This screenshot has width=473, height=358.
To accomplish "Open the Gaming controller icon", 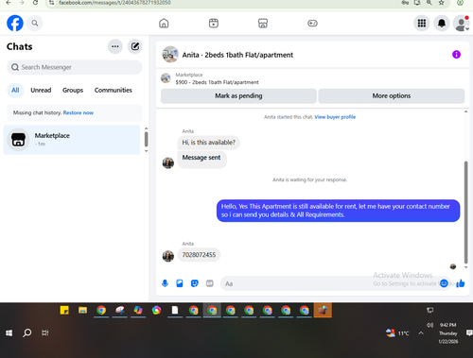I will click(x=312, y=23).
